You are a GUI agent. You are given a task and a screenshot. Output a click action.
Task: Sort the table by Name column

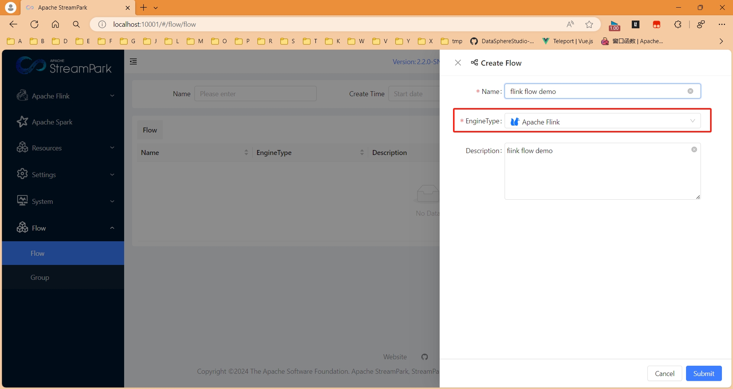point(246,152)
